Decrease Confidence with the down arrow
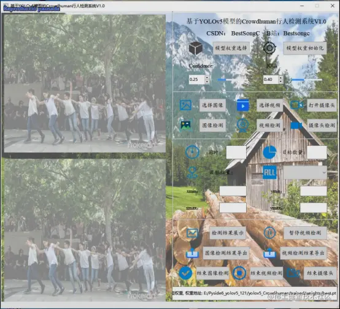 click(207, 82)
